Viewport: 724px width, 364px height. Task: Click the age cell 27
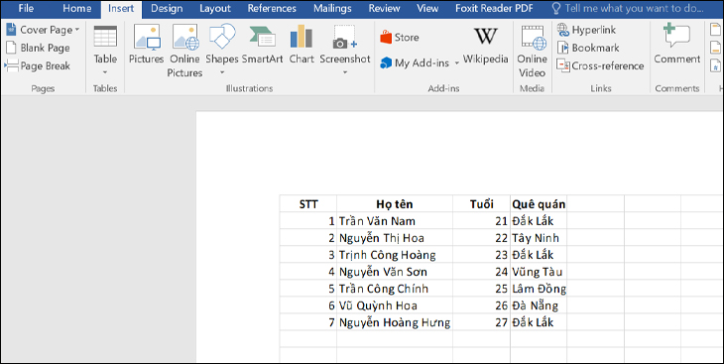[482, 322]
